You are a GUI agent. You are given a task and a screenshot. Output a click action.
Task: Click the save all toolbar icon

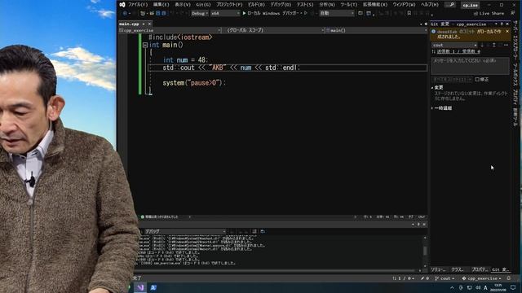click(x=163, y=13)
